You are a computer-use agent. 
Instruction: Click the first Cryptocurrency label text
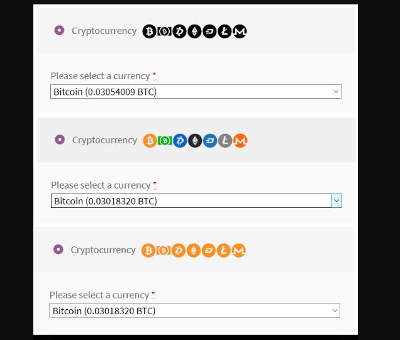click(104, 31)
